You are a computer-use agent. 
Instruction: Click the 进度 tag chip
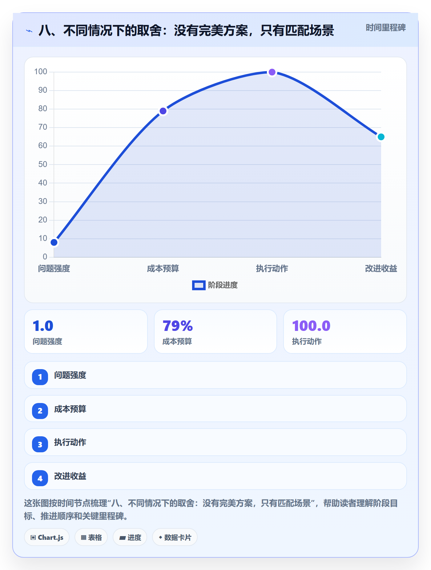click(x=130, y=537)
